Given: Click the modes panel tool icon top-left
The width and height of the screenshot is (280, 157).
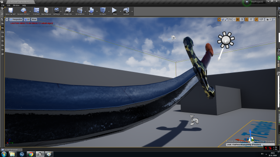Looking at the screenshot, I should click(2, 9).
